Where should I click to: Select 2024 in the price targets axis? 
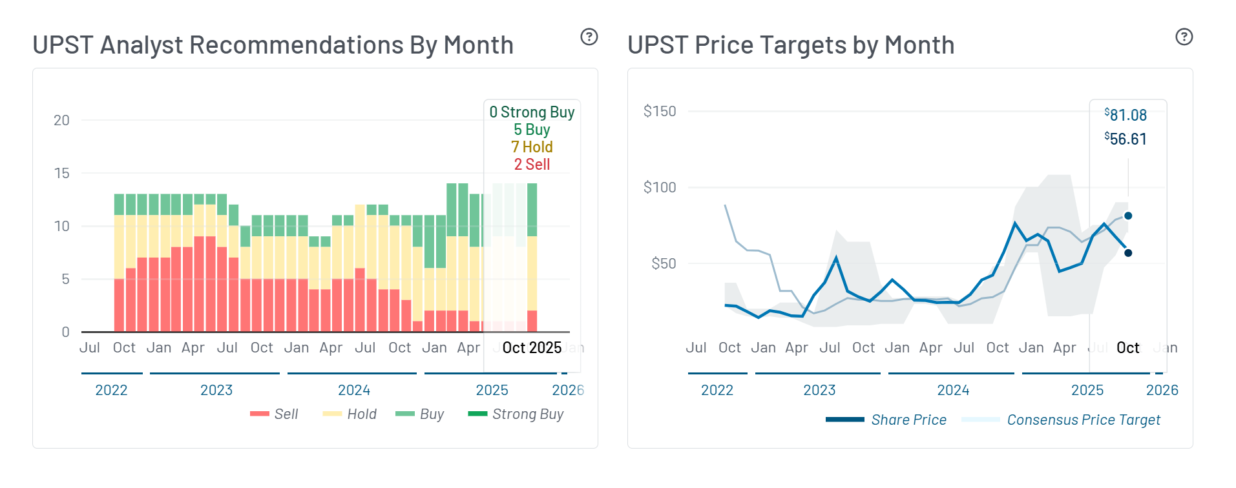953,390
